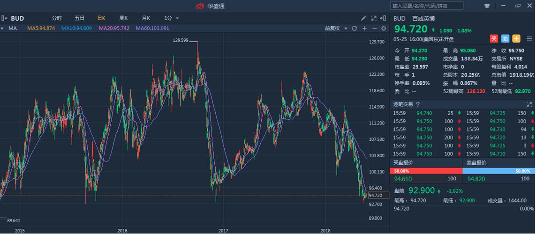Click the 市盈率 23.597 value

tap(420, 67)
